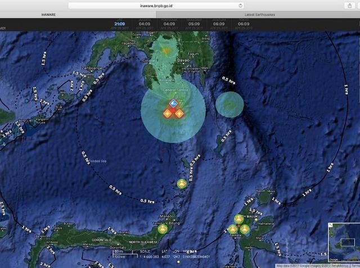The height and width of the screenshot is (268, 360).
Task: Click the Celebes Sea label
Action: coord(97,161)
